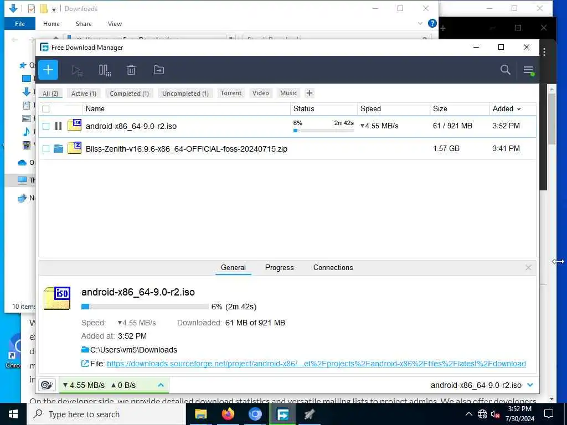Open folder icon for Bliss-Zenith zip
567x425 pixels.
click(x=58, y=148)
